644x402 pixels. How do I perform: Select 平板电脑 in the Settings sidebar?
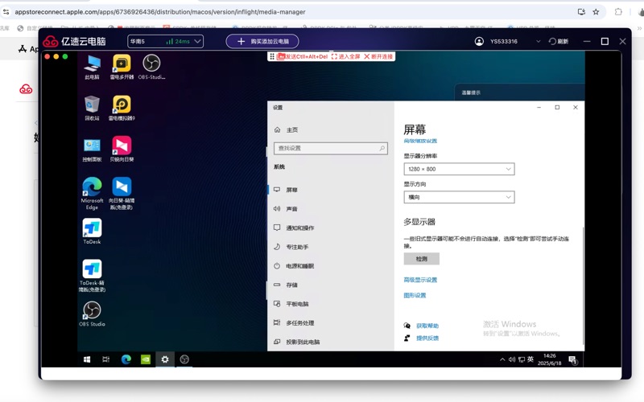[331, 304]
